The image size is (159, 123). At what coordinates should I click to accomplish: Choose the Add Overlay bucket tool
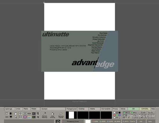[x=53, y=115]
